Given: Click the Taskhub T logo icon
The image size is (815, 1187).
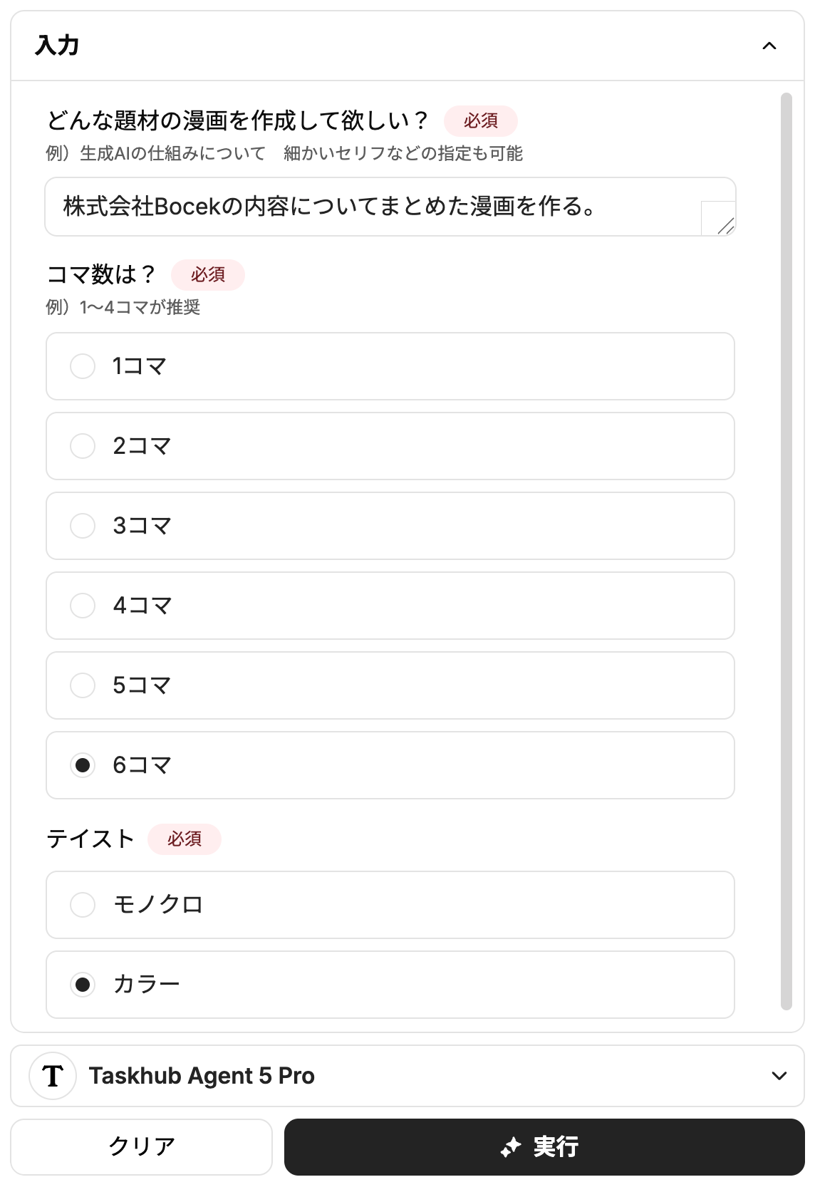Looking at the screenshot, I should coord(53,1075).
